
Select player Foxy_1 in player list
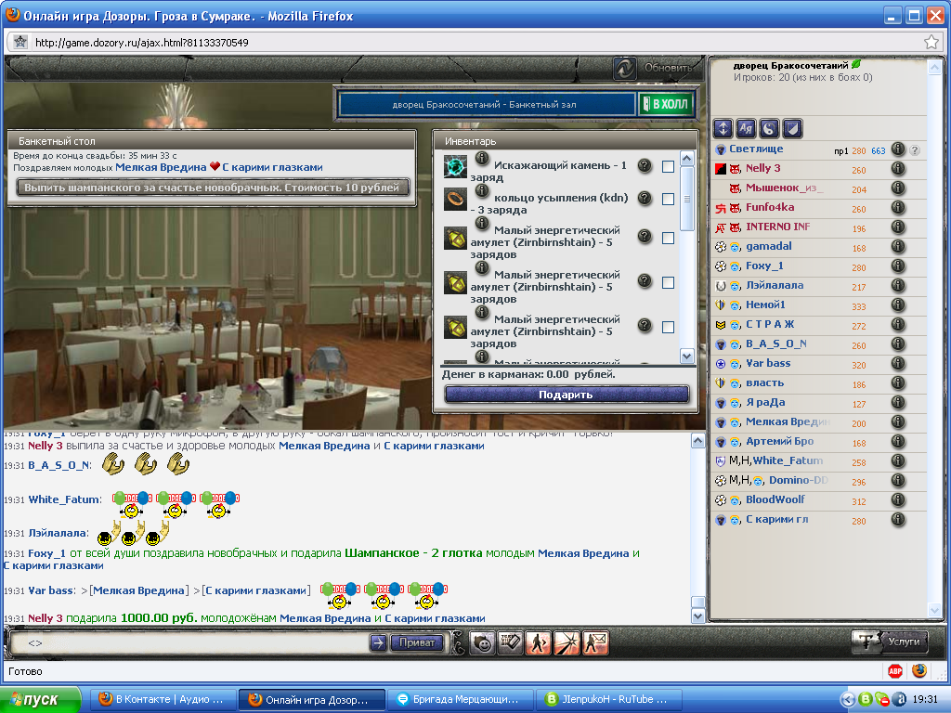(764, 266)
